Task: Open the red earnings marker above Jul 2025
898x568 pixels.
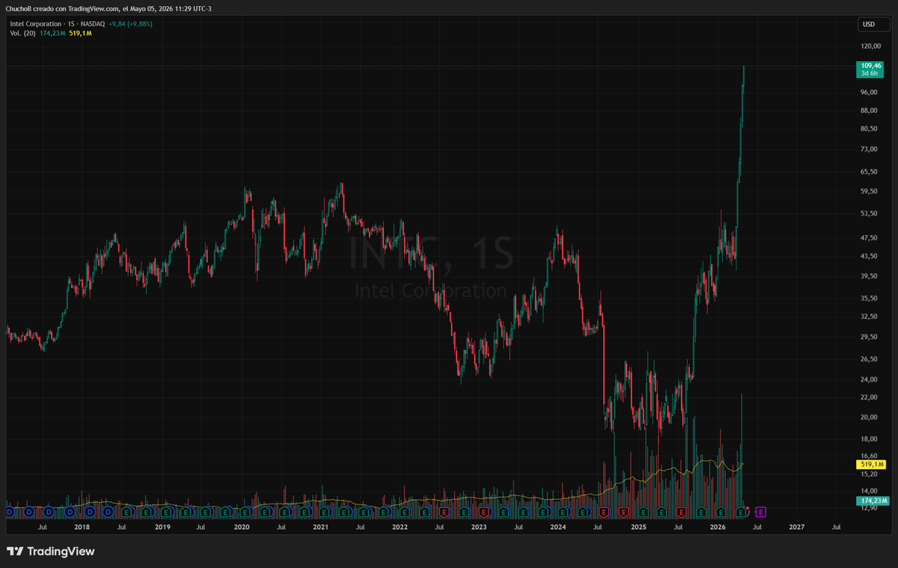Action: pyautogui.click(x=682, y=513)
